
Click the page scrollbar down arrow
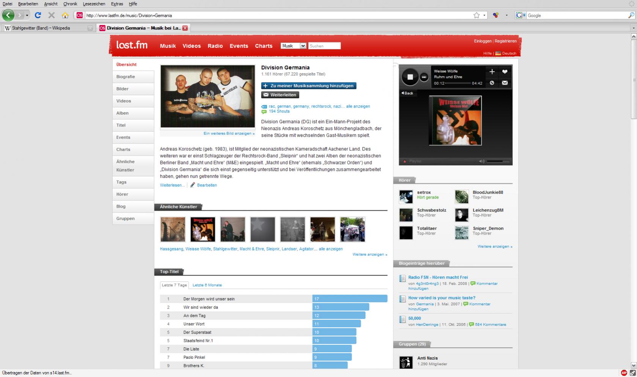[x=634, y=365]
